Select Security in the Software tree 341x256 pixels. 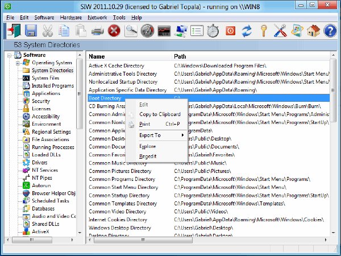click(41, 101)
